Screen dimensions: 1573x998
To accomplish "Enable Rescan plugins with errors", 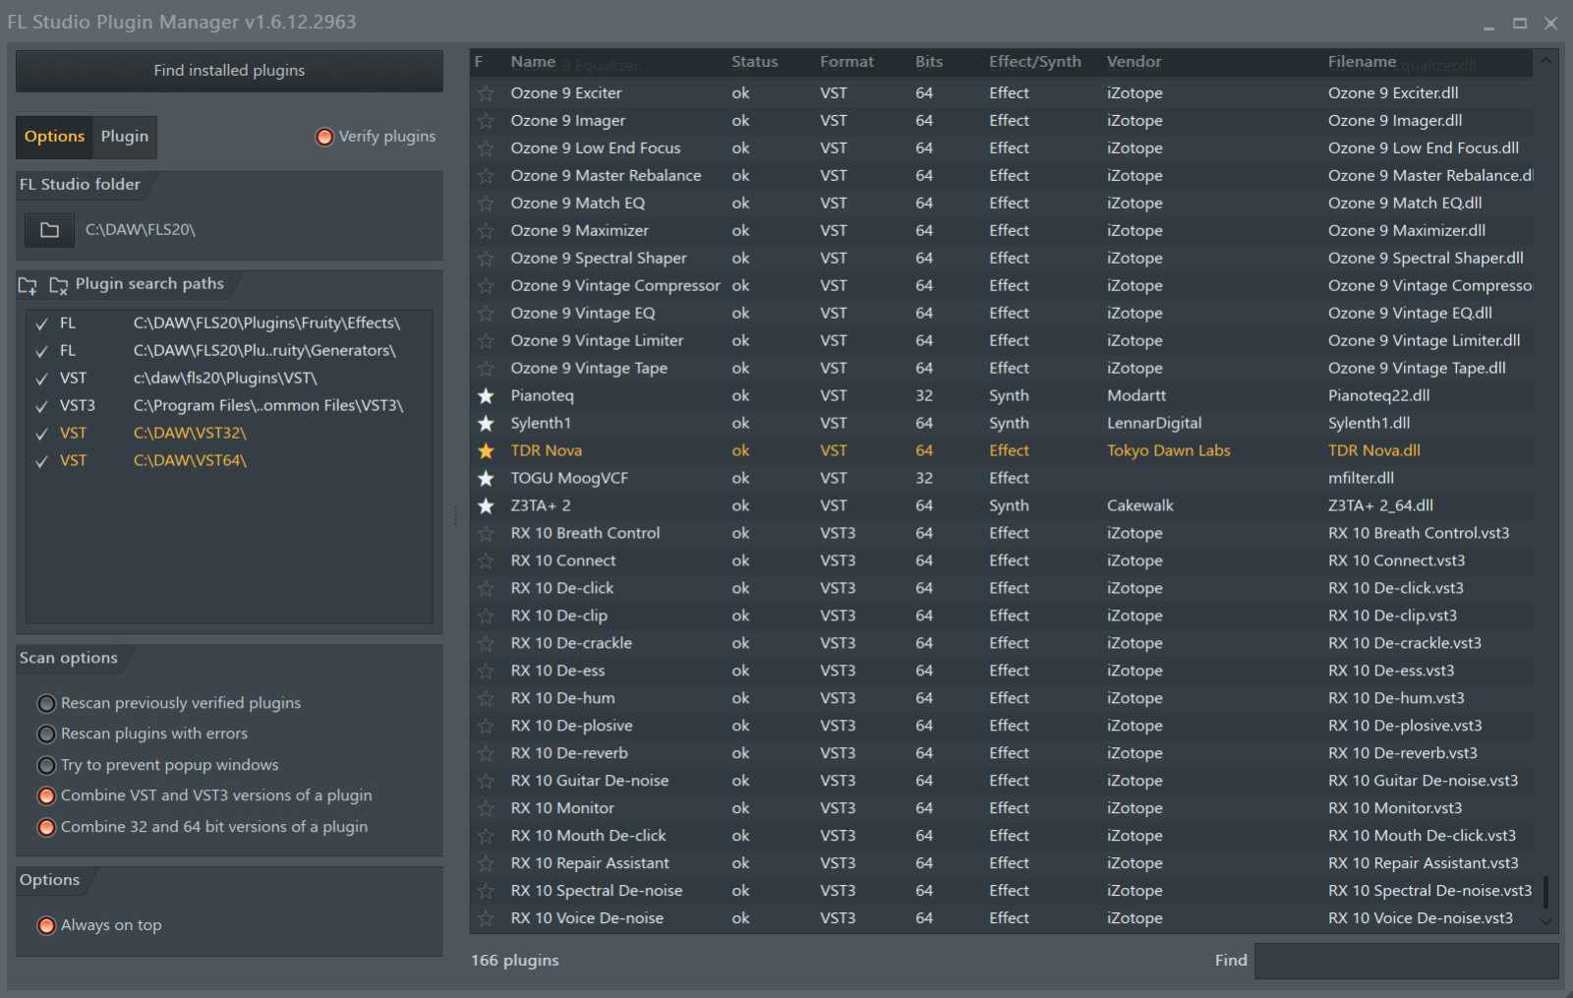I will tap(46, 734).
